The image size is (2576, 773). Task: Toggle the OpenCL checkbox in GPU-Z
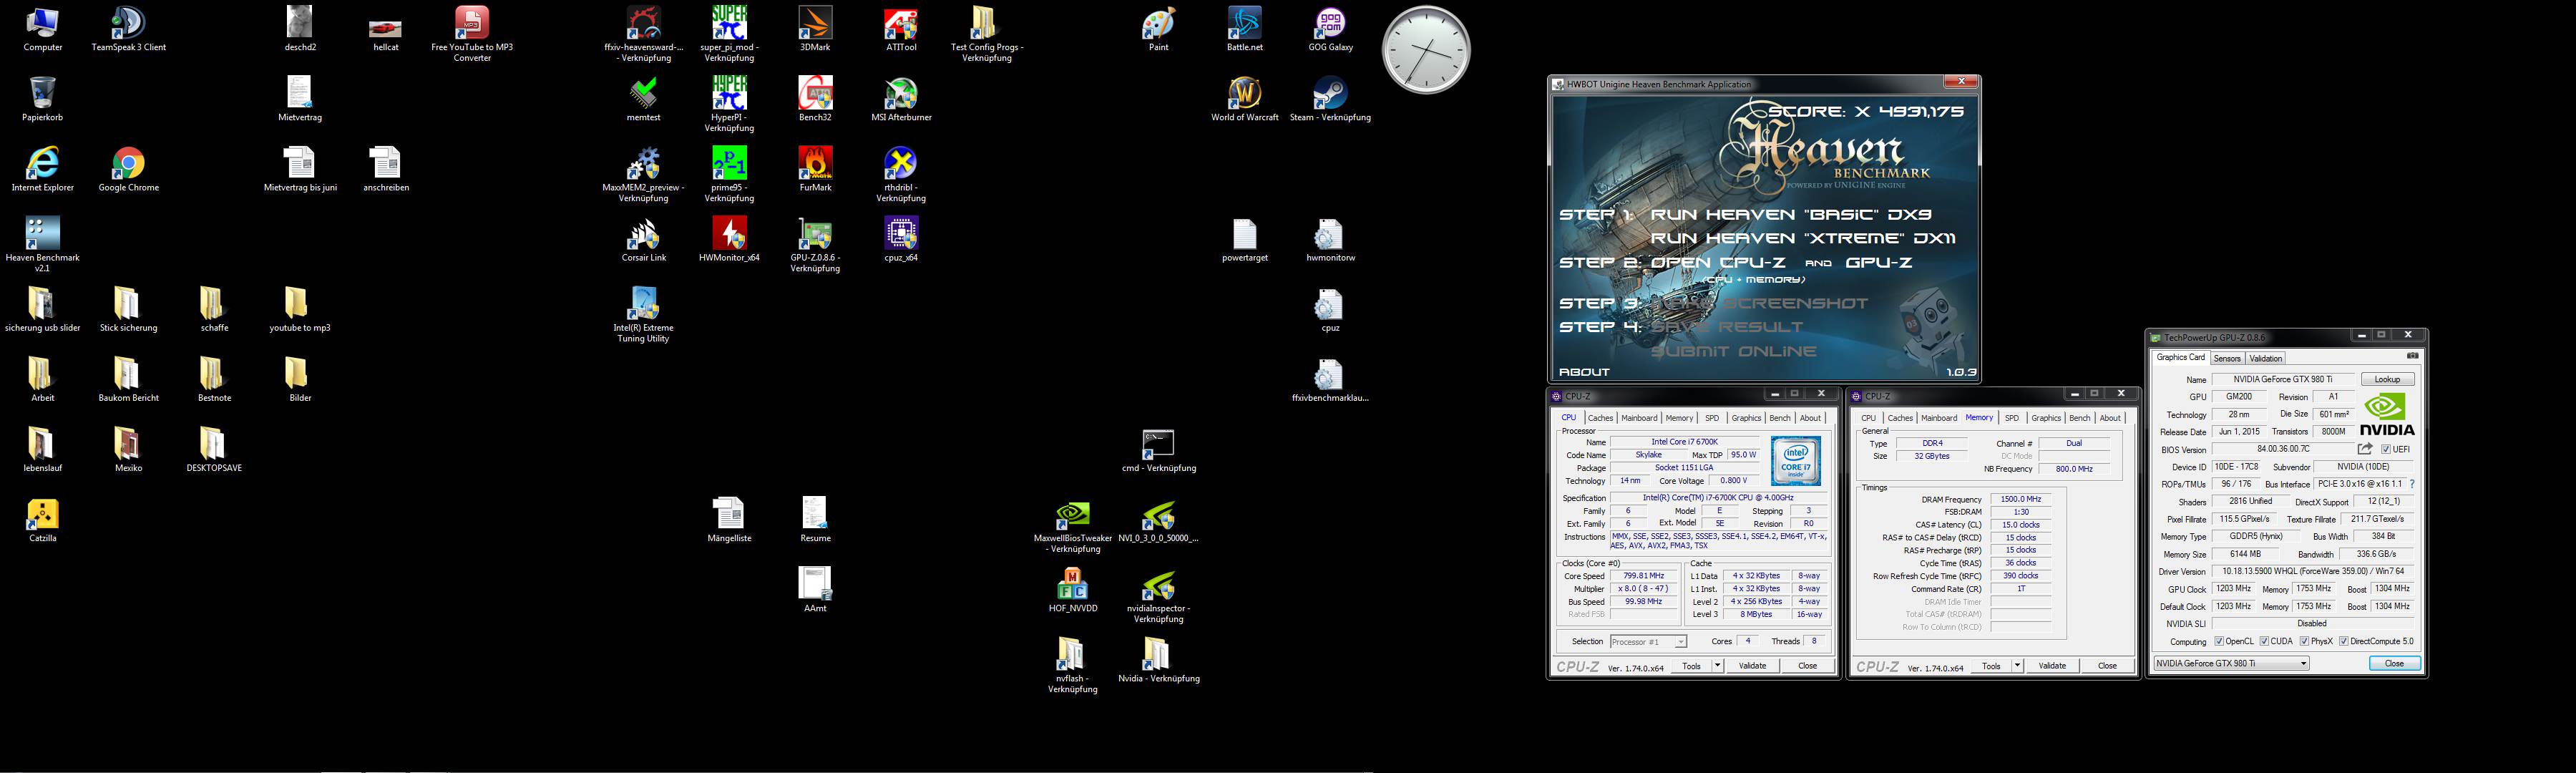2219,641
